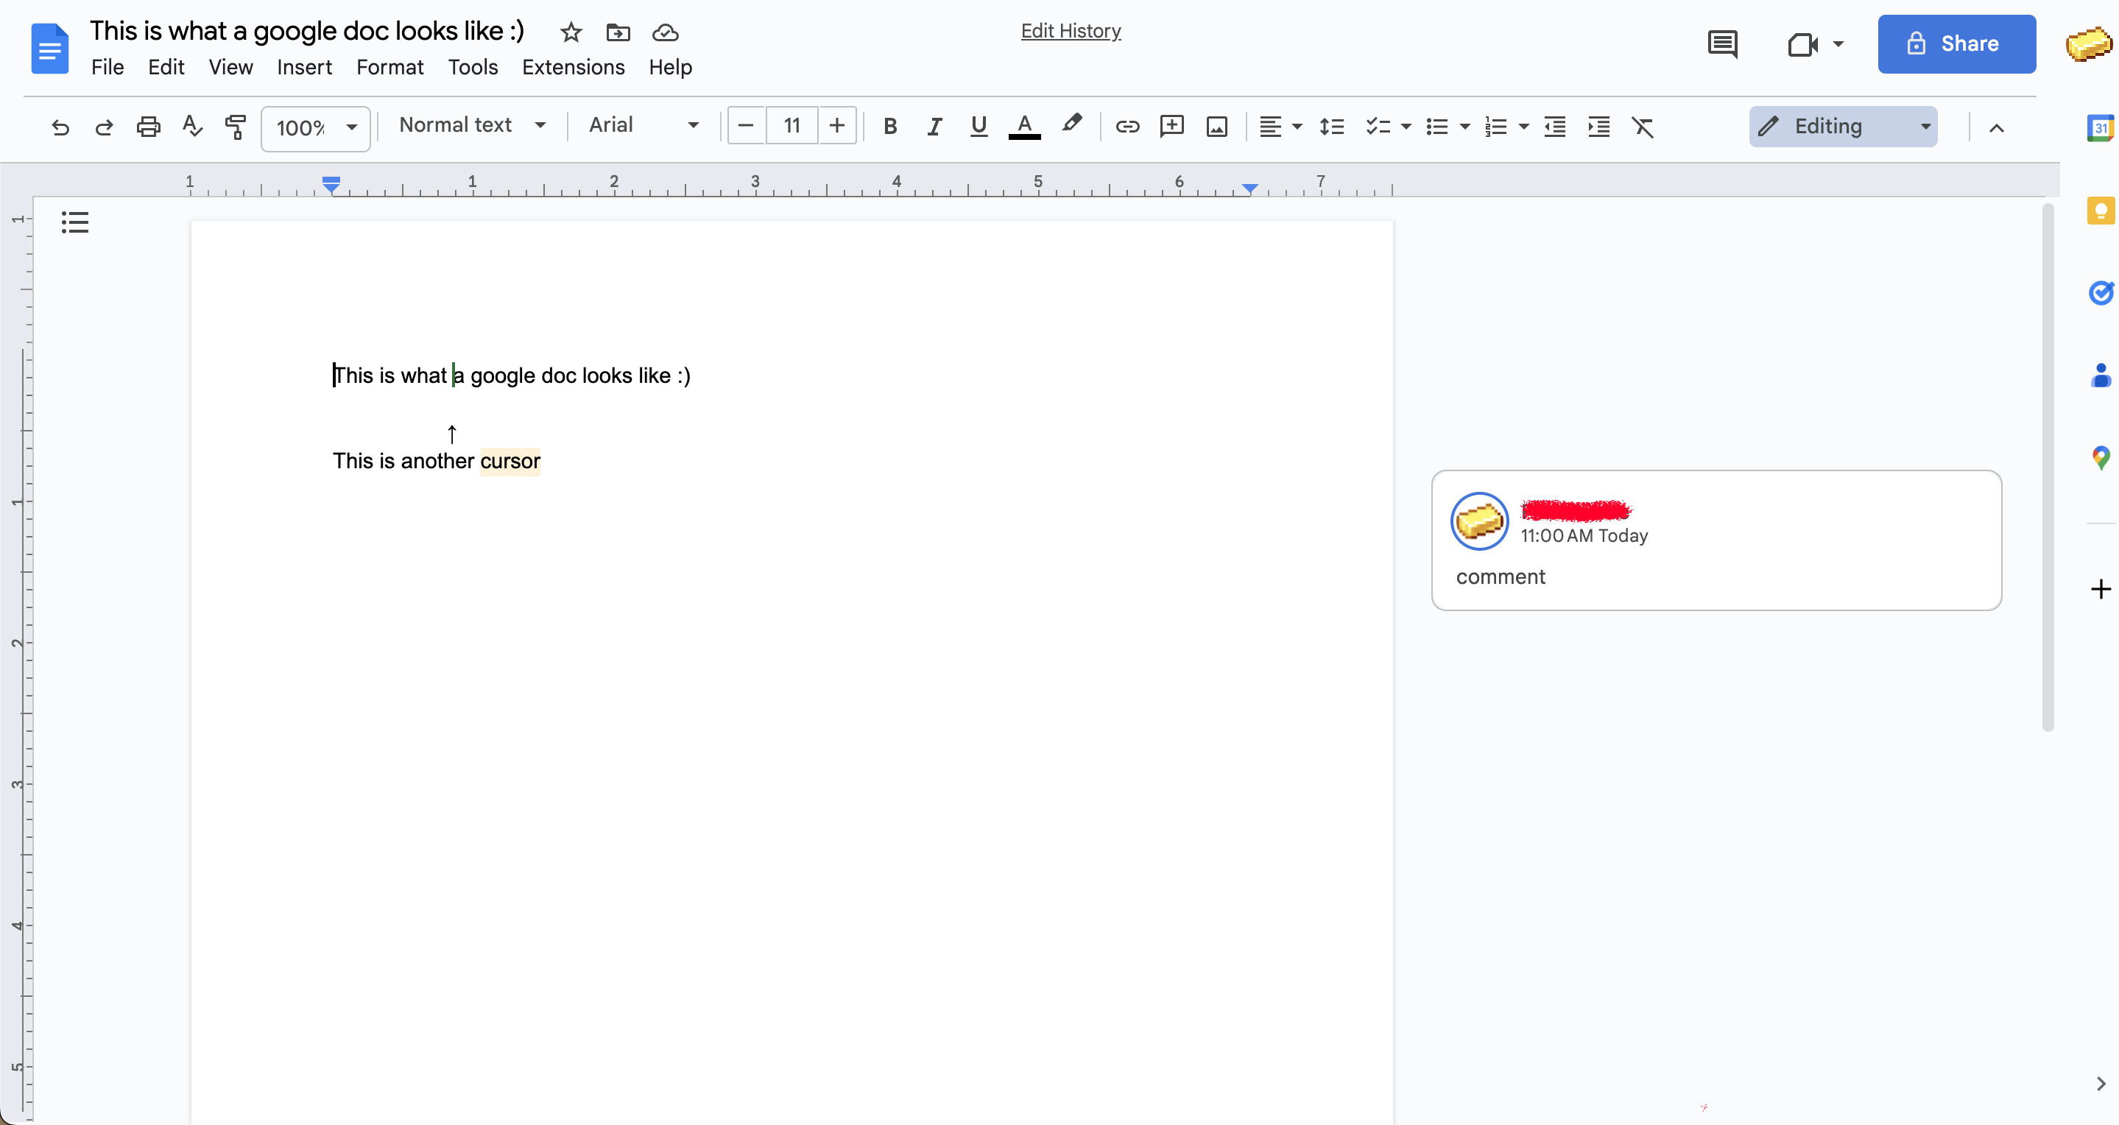Increase the paragraph indent
Image resolution: width=2119 pixels, height=1125 pixels.
(1598, 127)
